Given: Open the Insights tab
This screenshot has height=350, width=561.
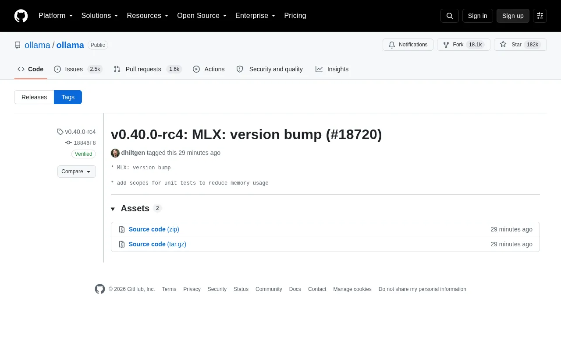Looking at the screenshot, I should point(332,69).
